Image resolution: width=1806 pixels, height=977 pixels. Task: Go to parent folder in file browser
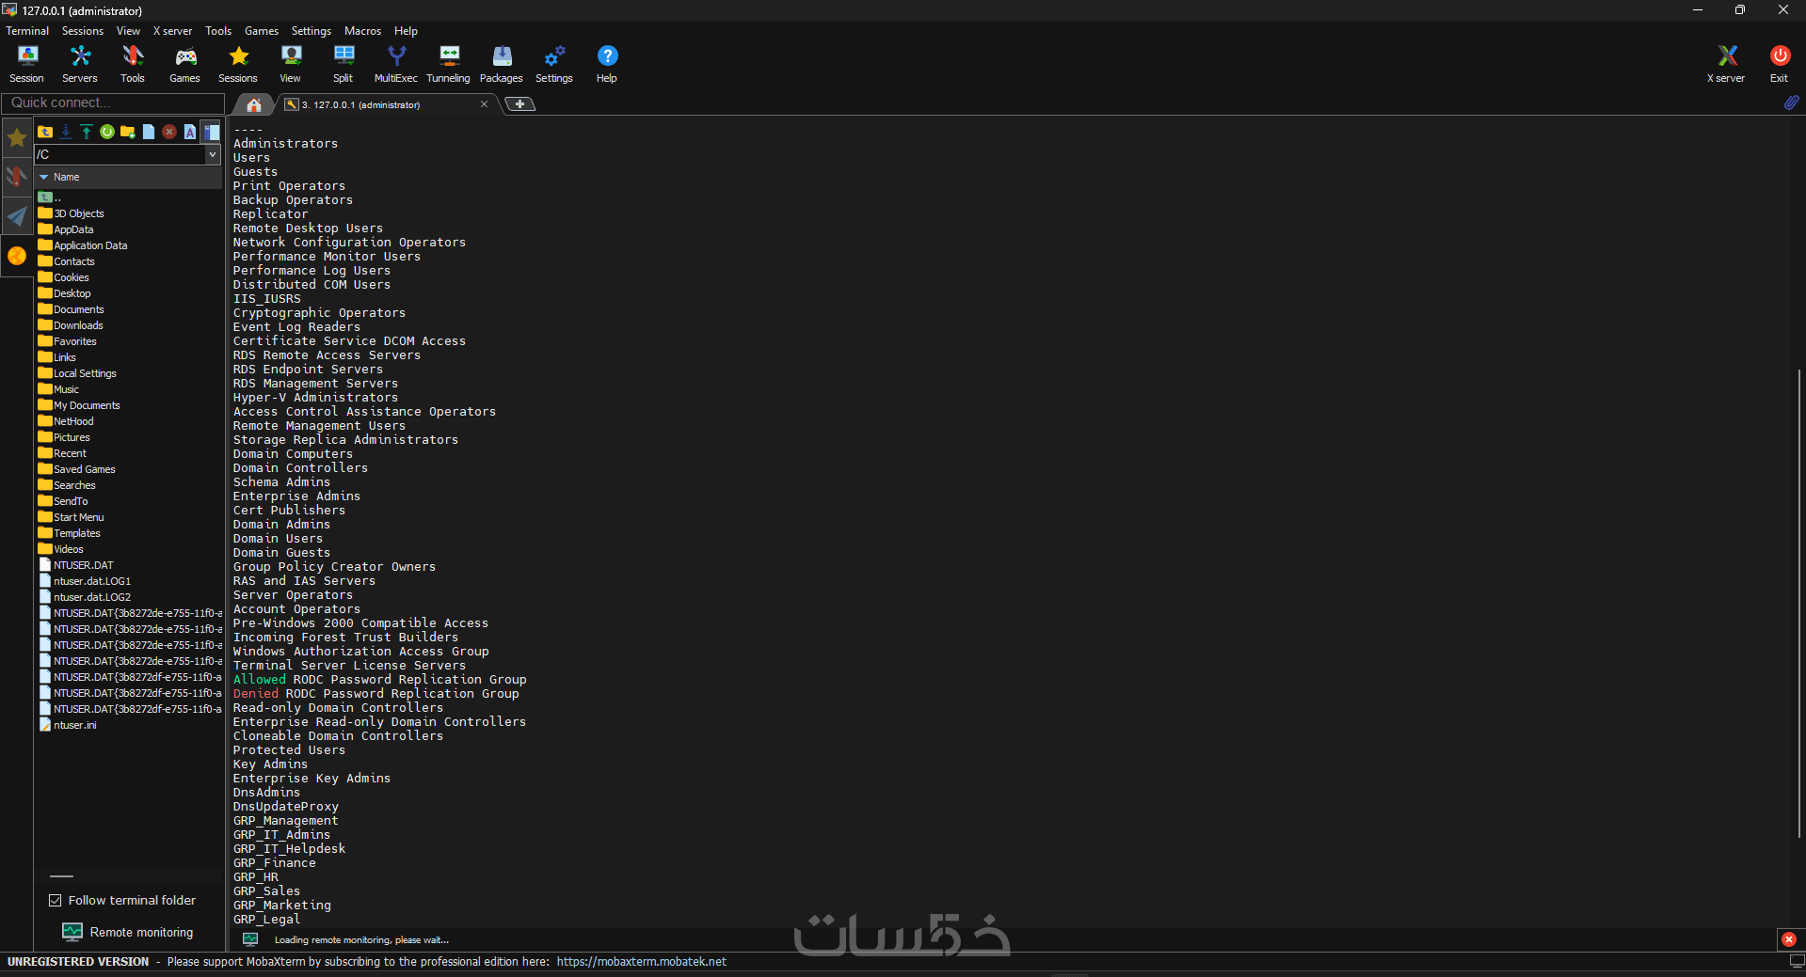click(45, 132)
